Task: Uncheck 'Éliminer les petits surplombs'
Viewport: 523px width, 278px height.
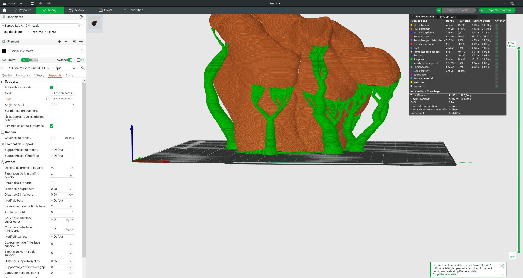Action: pos(52,126)
